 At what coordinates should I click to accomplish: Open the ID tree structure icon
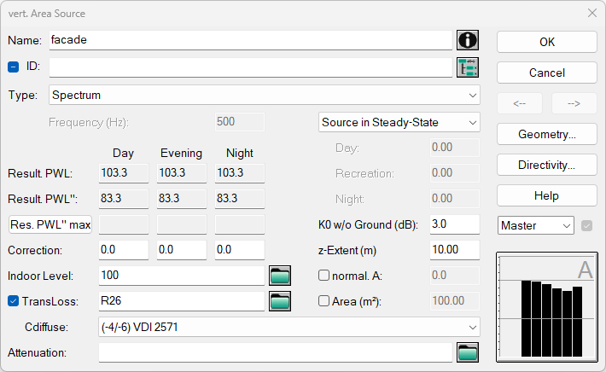click(467, 67)
